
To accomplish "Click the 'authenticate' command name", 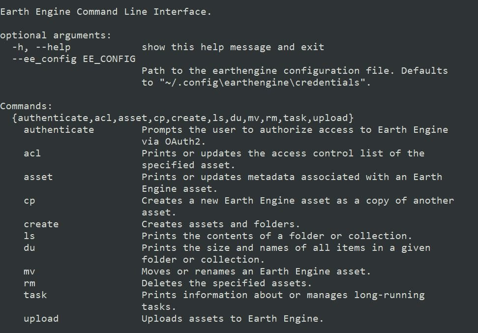I will [x=59, y=129].
